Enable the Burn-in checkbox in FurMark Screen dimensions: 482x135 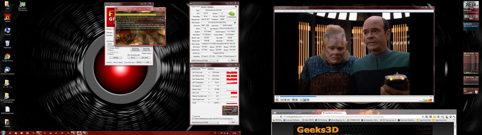click(108, 50)
